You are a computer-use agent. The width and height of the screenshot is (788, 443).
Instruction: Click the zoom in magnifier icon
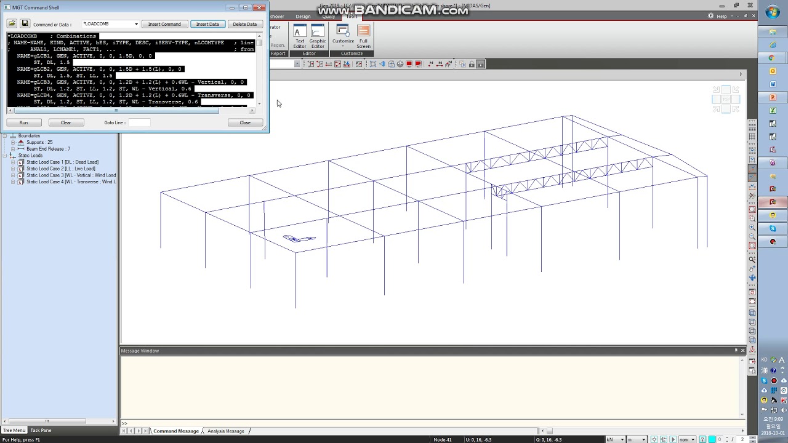pos(752,227)
